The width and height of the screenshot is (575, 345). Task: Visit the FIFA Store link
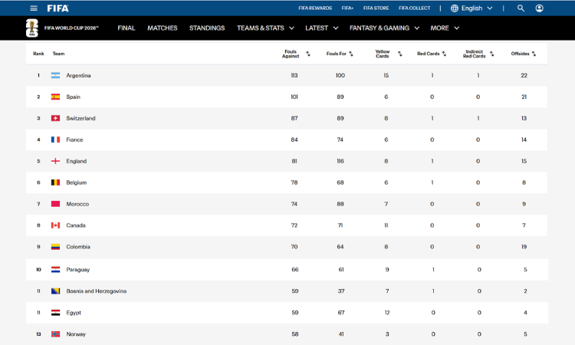[x=376, y=8]
